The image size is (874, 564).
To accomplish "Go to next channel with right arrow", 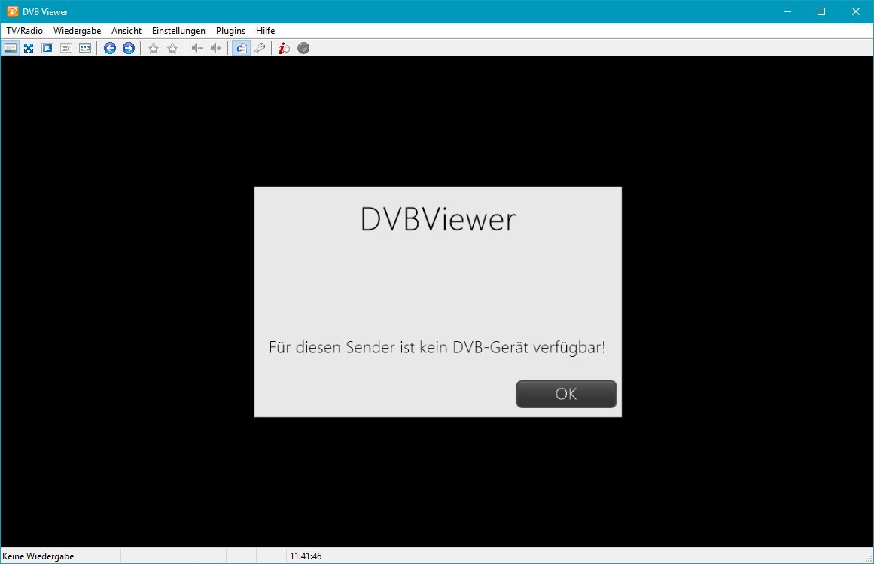I will pos(129,48).
